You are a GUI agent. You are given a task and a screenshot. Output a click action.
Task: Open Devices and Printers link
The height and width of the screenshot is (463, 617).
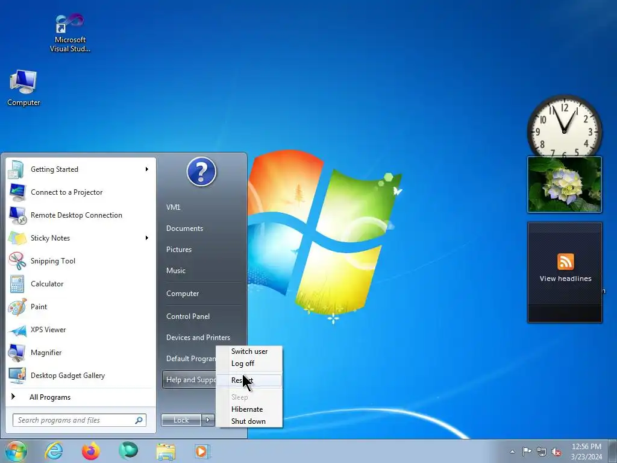[x=198, y=338]
